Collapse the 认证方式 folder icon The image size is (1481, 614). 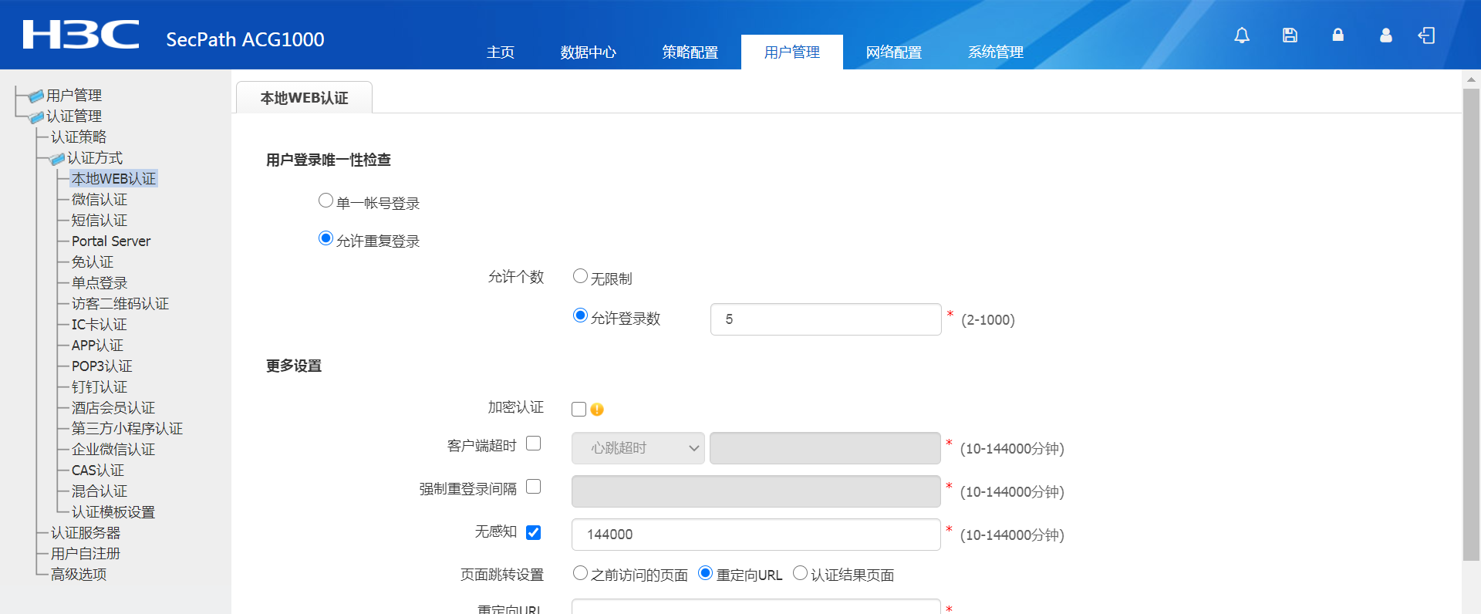point(57,159)
